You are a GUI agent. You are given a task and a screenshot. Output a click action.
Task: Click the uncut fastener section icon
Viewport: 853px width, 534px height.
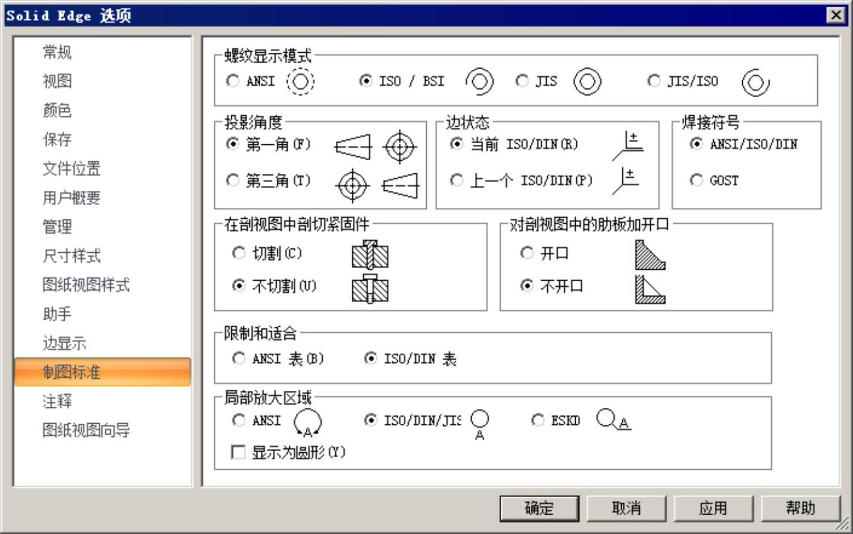(370, 289)
